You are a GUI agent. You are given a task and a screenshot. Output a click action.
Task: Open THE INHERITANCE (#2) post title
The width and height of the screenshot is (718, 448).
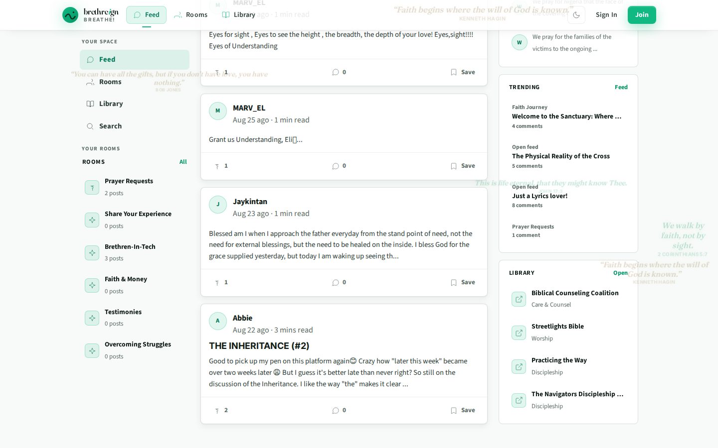[259, 346]
